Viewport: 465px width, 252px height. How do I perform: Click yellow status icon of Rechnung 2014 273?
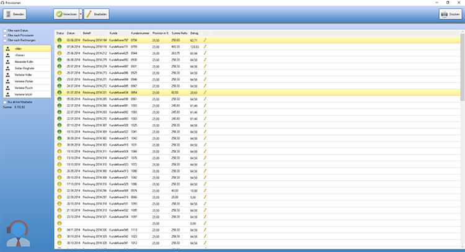(x=60, y=73)
